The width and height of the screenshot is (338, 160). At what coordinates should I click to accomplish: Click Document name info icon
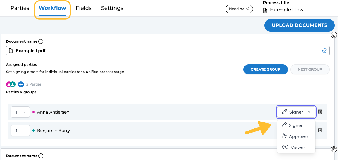(x=41, y=41)
